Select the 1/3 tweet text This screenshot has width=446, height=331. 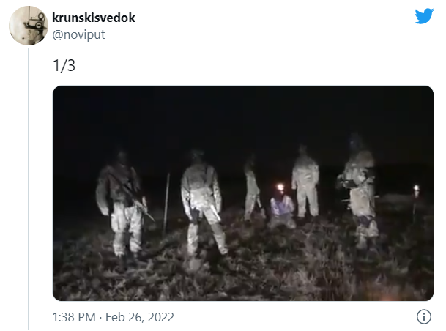pyautogui.click(x=64, y=66)
